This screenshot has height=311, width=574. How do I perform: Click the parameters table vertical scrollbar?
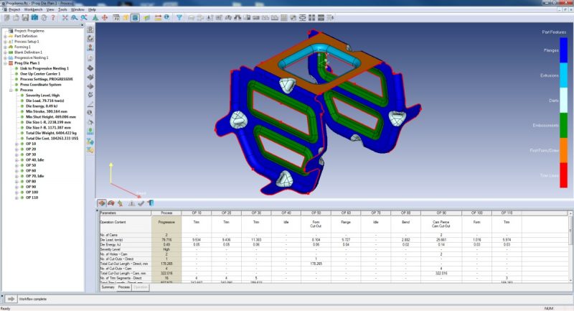(x=570, y=246)
